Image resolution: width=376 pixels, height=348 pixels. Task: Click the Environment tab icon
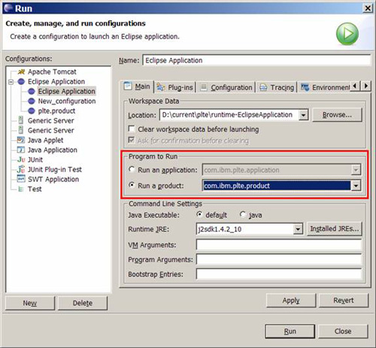305,87
